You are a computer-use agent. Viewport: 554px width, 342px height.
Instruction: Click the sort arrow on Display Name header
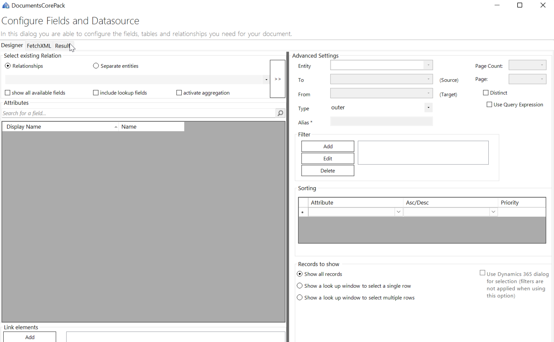pos(115,127)
